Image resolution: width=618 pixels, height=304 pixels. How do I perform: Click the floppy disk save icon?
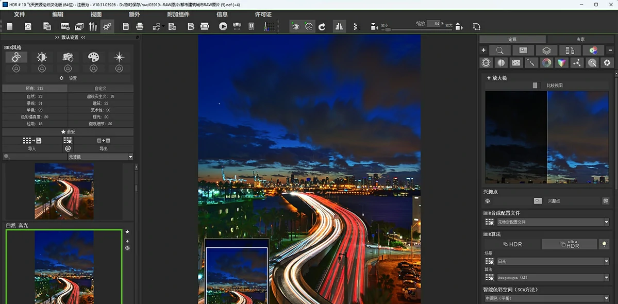pos(126,26)
